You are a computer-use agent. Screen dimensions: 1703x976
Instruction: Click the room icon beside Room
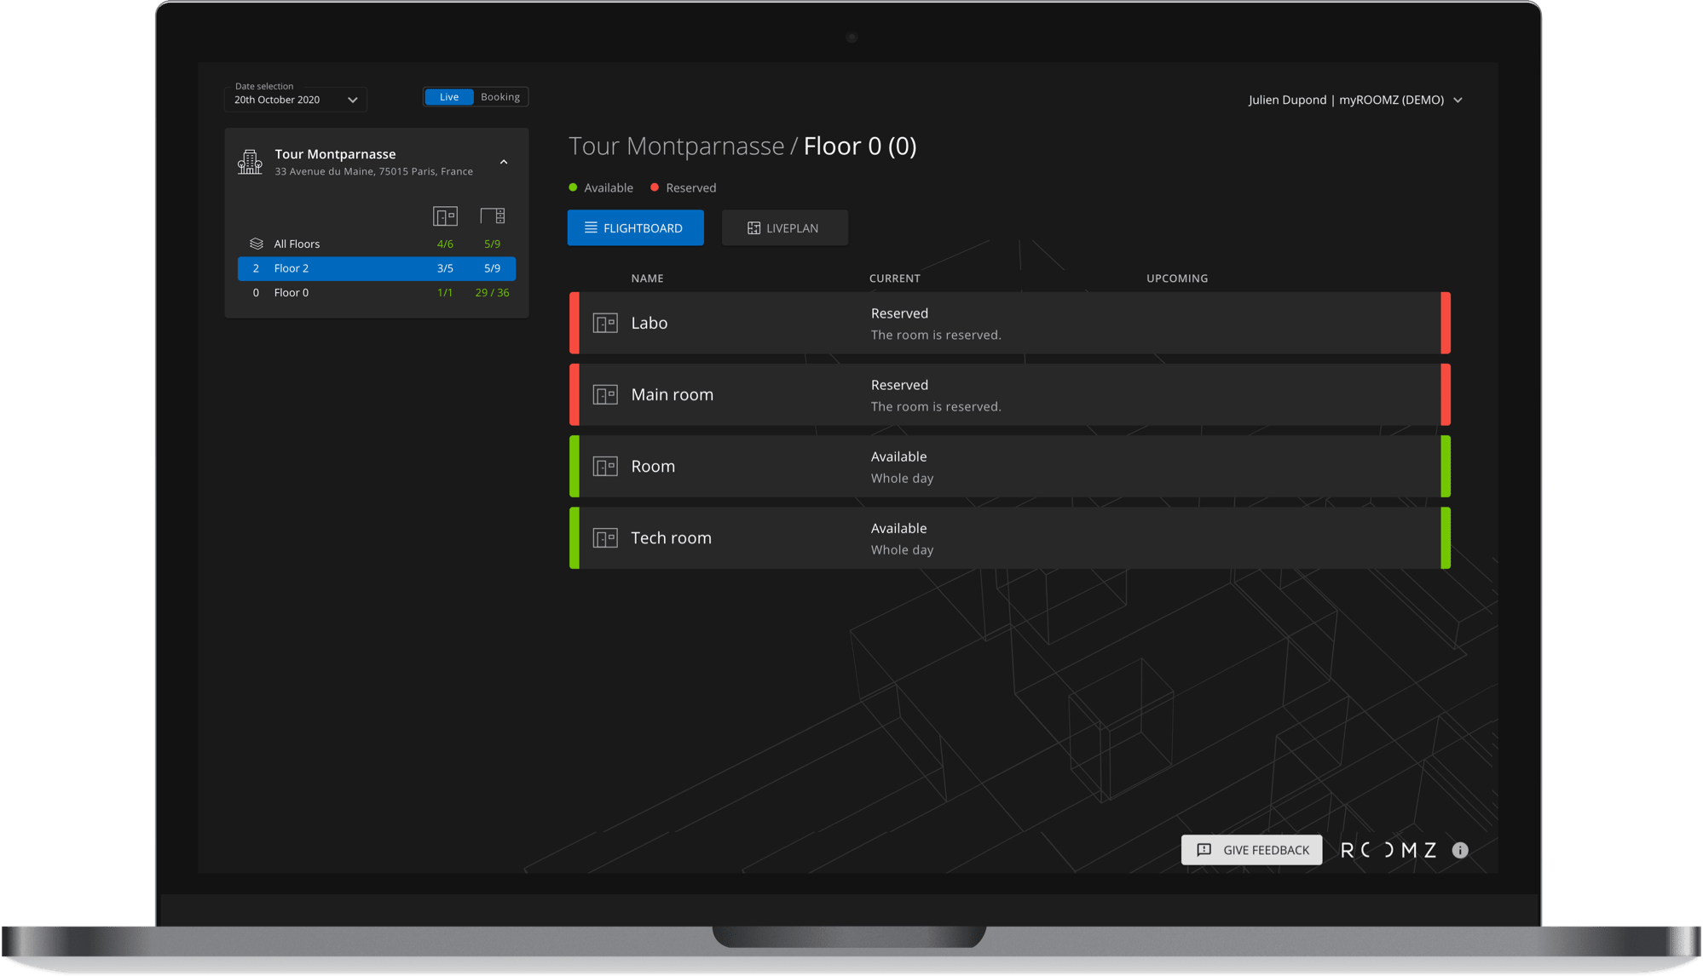click(x=605, y=466)
